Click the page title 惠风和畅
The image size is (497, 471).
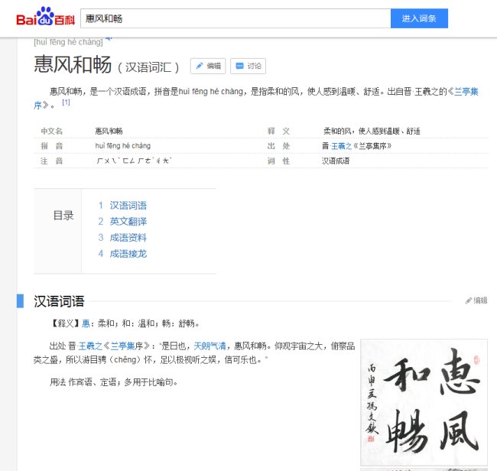[x=73, y=64]
